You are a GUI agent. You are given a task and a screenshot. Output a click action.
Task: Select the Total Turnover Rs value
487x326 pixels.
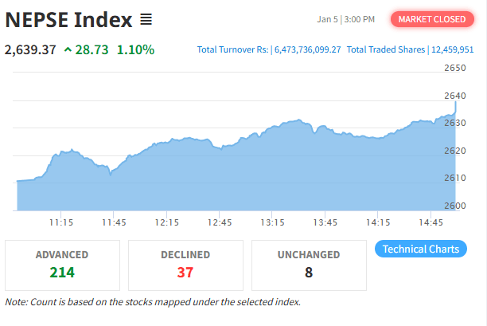(307, 49)
